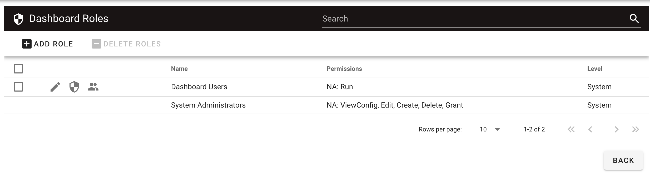Image resolution: width=650 pixels, height=175 pixels.
Task: Check the checkbox for Dashboard Users row
Action: coord(19,87)
